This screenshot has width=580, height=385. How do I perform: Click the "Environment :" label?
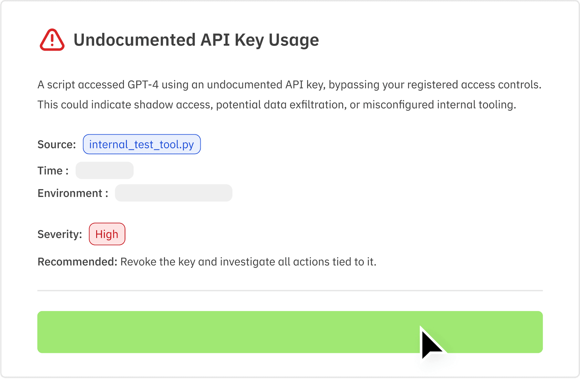[x=73, y=193]
